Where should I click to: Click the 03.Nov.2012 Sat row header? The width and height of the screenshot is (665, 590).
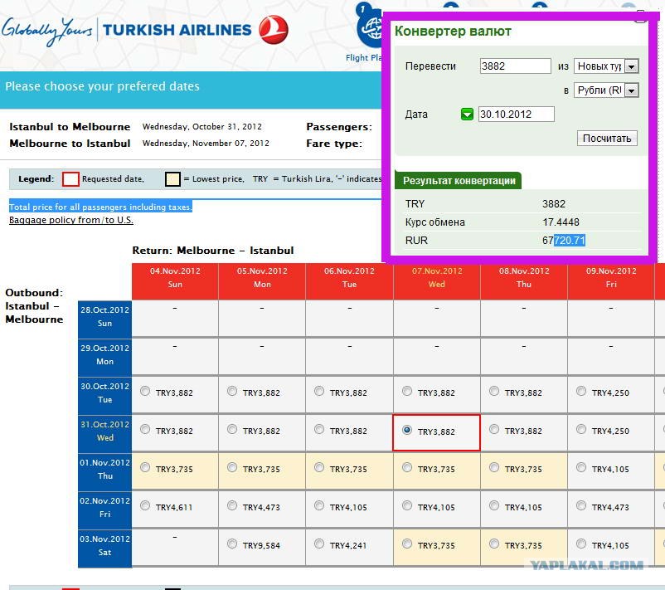point(104,548)
